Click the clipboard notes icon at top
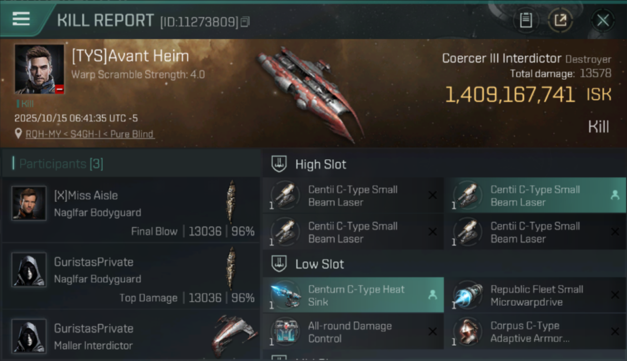 (x=526, y=21)
